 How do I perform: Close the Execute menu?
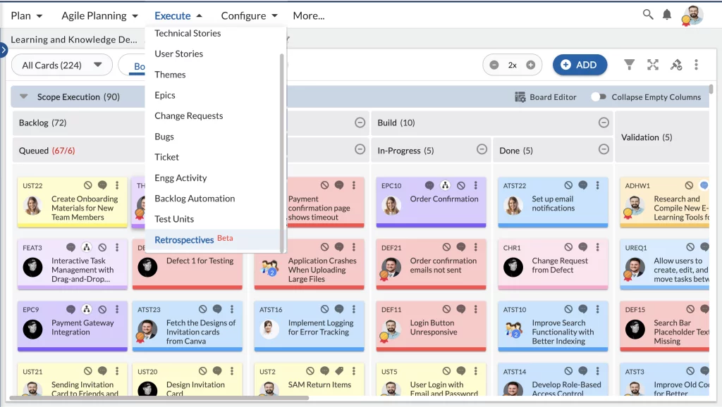[178, 15]
